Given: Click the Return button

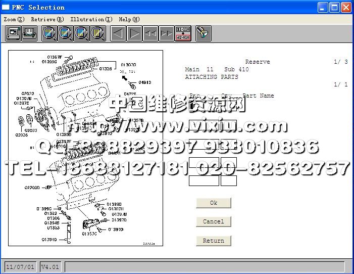Looking at the screenshot, I should (213, 241).
